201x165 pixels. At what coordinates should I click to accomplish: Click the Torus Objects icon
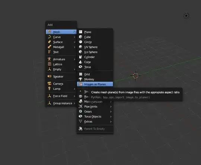(x=80, y=116)
